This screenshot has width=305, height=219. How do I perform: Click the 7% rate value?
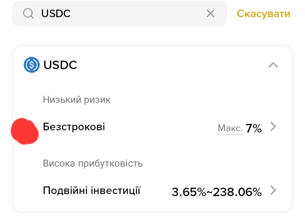tap(253, 128)
